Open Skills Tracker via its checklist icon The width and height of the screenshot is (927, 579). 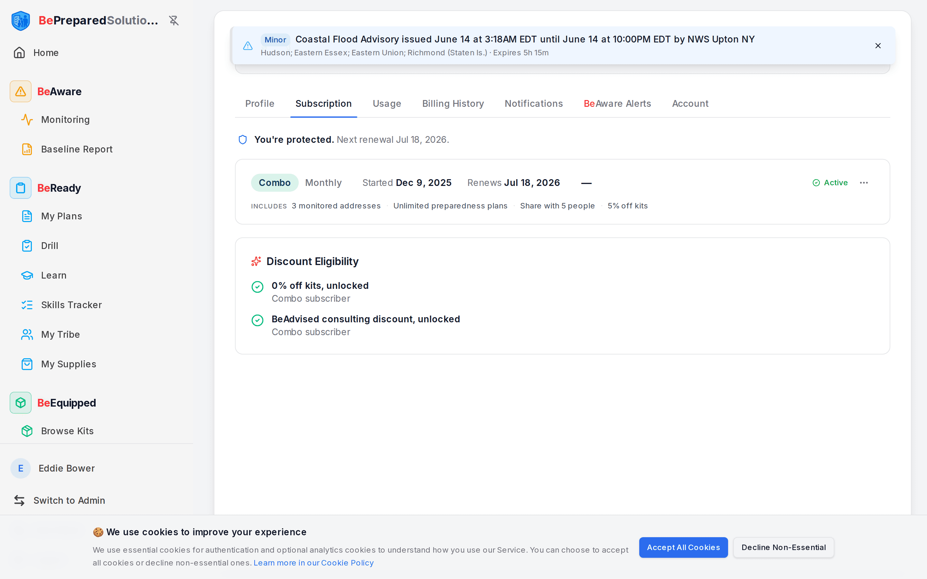[x=27, y=305]
